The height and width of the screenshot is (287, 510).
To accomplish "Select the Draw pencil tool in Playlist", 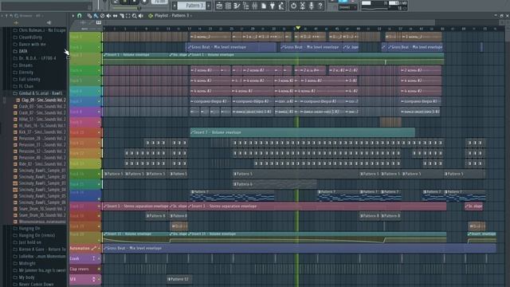I will point(89,16).
